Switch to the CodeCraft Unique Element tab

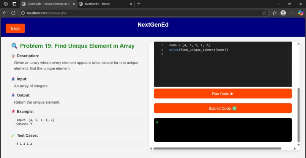[49, 4]
